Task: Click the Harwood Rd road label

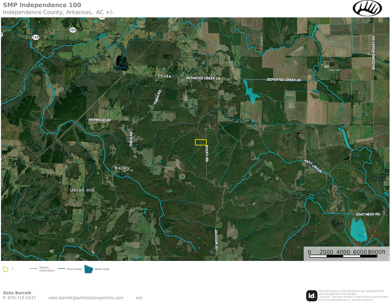Action: pyautogui.click(x=100, y=119)
